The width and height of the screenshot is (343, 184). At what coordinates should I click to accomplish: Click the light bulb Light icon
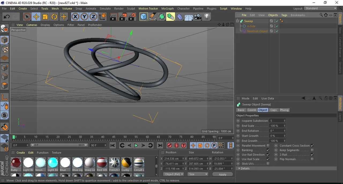(207, 17)
